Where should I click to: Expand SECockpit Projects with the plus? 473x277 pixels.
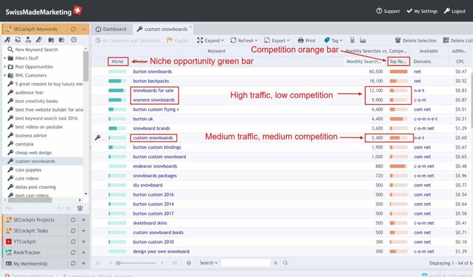(x=84, y=220)
